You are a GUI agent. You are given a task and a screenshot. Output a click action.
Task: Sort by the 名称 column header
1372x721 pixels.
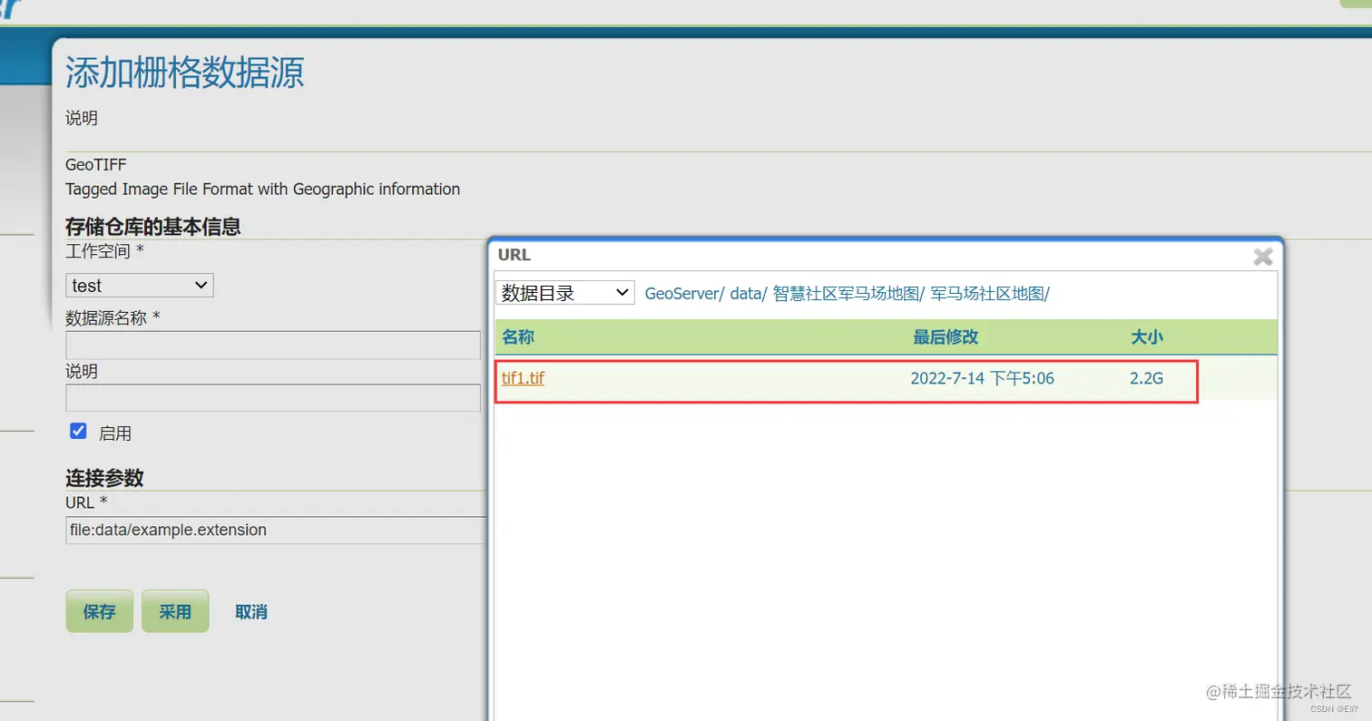pos(518,337)
